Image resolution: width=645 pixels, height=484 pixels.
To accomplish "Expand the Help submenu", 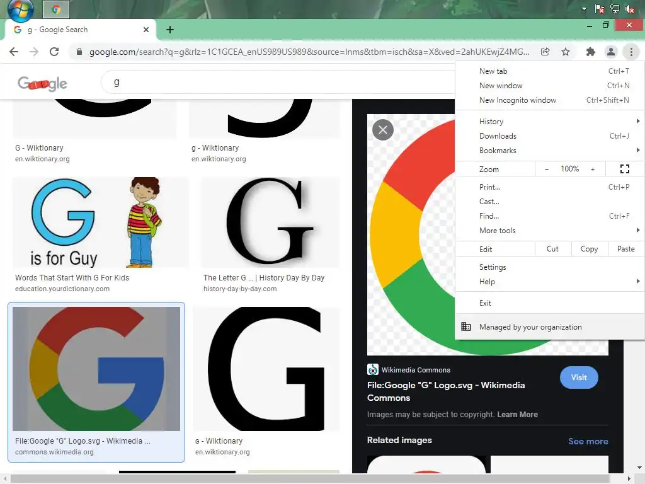I will 549,282.
